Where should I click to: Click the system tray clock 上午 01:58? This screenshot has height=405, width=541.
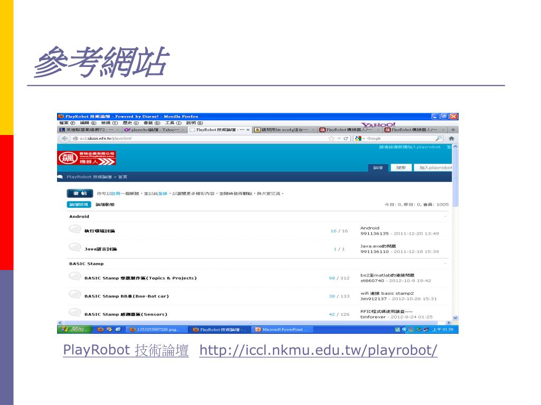[443, 330]
